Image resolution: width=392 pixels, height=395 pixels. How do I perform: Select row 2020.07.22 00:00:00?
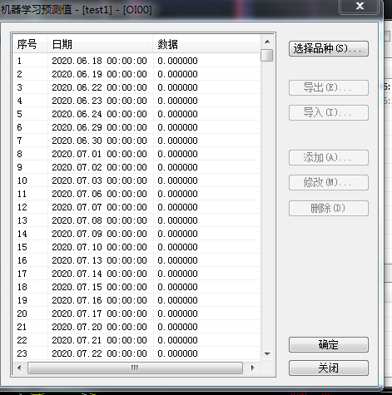[x=136, y=353]
